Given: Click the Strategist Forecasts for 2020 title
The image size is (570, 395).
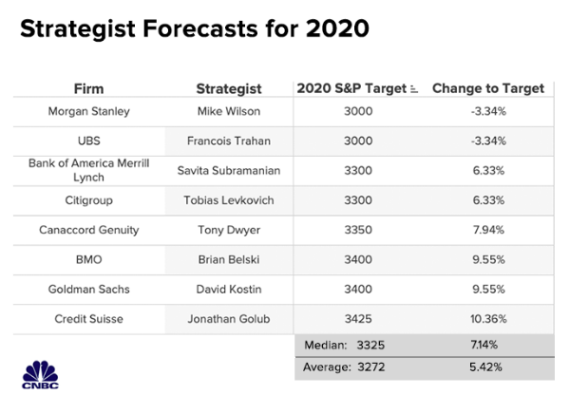Looking at the screenshot, I should [x=195, y=28].
